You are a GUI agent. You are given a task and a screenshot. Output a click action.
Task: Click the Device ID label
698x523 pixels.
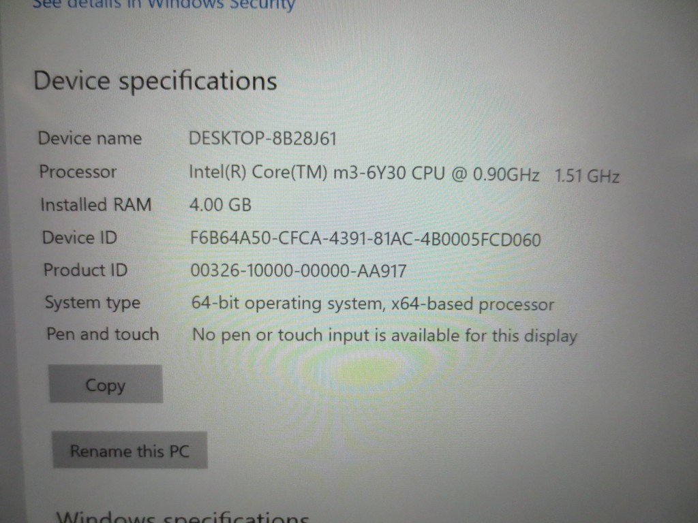coord(80,238)
